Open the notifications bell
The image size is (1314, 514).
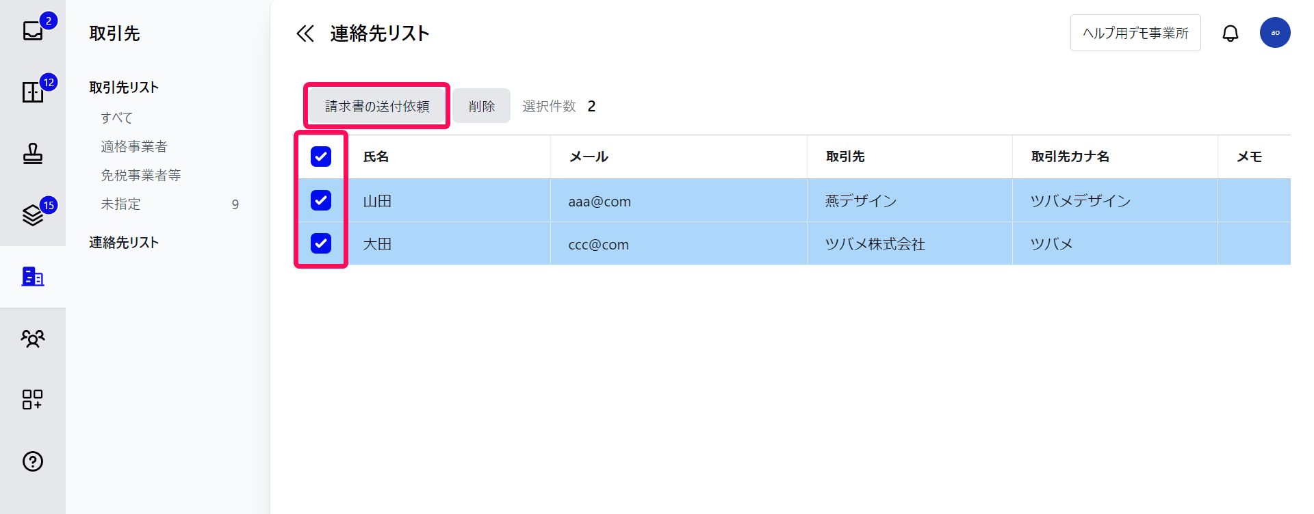1231,33
